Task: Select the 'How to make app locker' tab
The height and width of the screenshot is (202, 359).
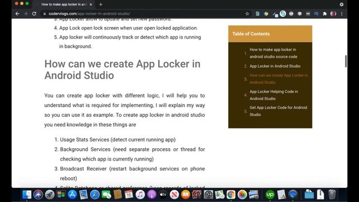Action: (64, 4)
